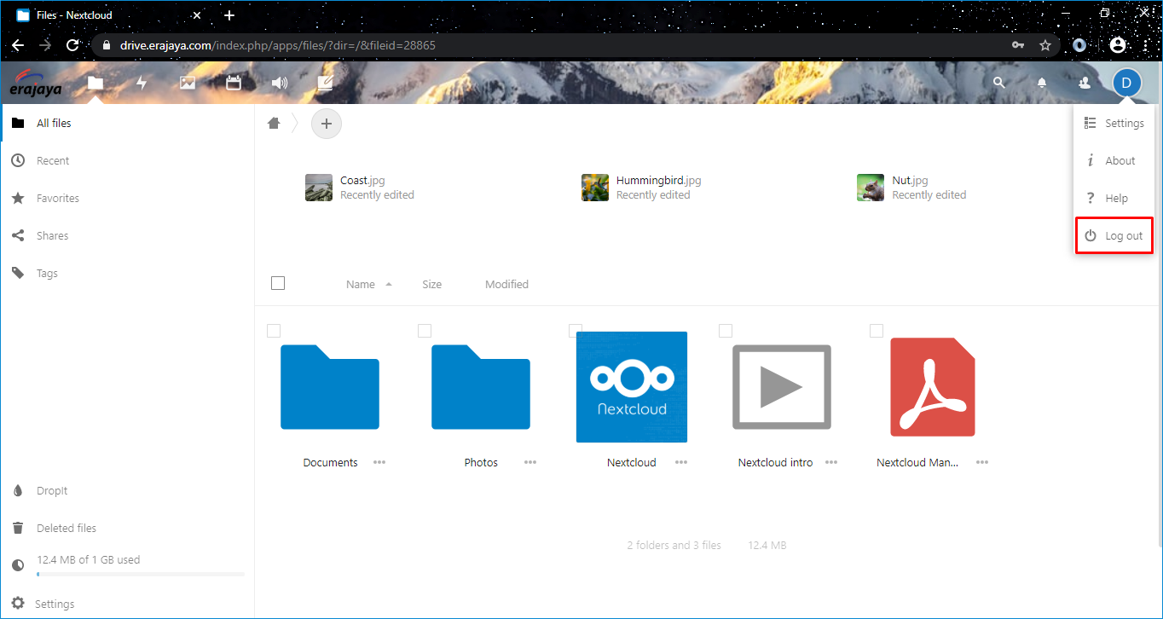Open the Nextcloud intro video icon
1163x619 pixels.
782,387
